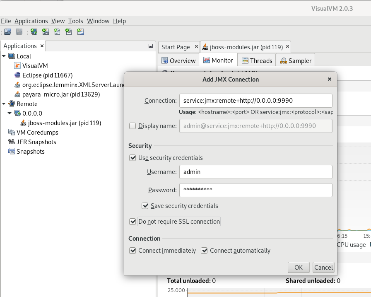
Task: Switch to the Threads tab
Action: point(257,60)
